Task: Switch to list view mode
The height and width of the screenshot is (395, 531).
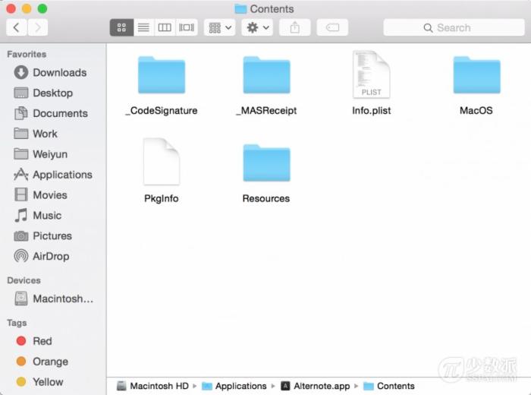Action: point(143,27)
